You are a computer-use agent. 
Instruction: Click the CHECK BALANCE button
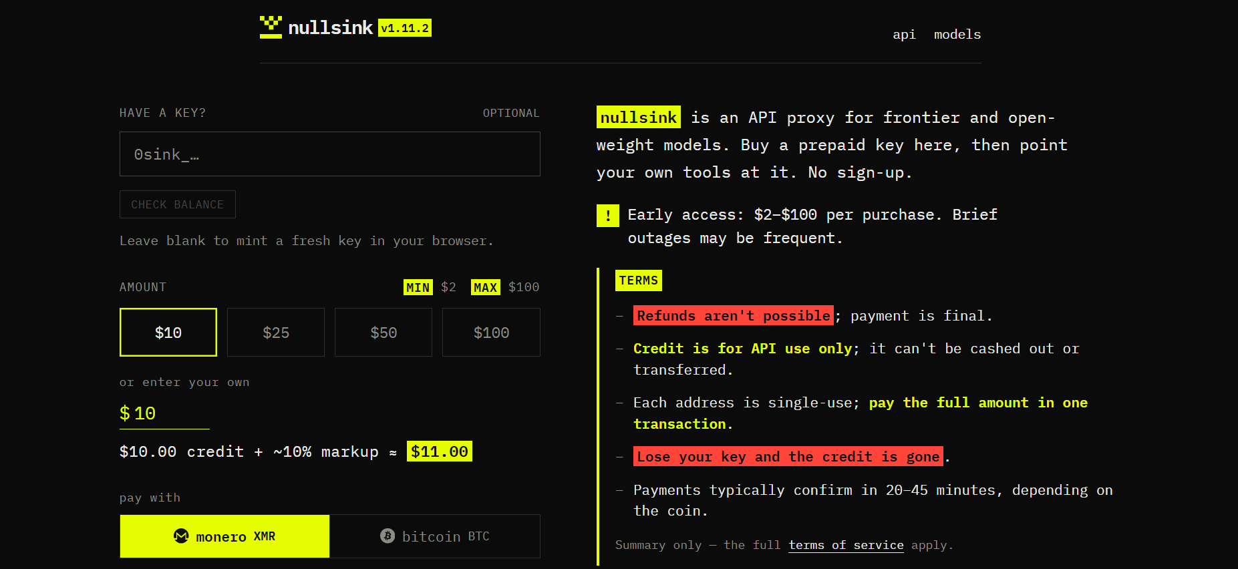tap(178, 204)
